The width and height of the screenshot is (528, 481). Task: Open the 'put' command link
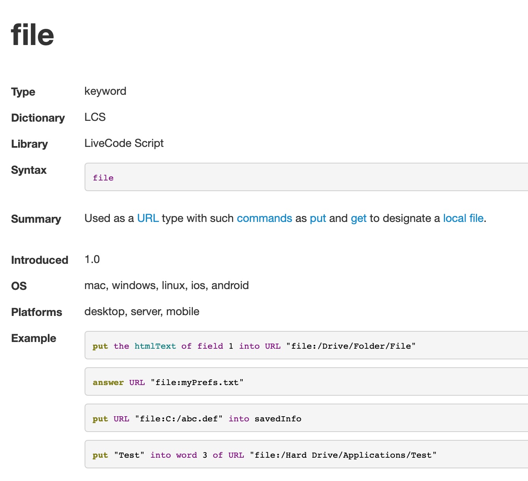[x=318, y=218]
